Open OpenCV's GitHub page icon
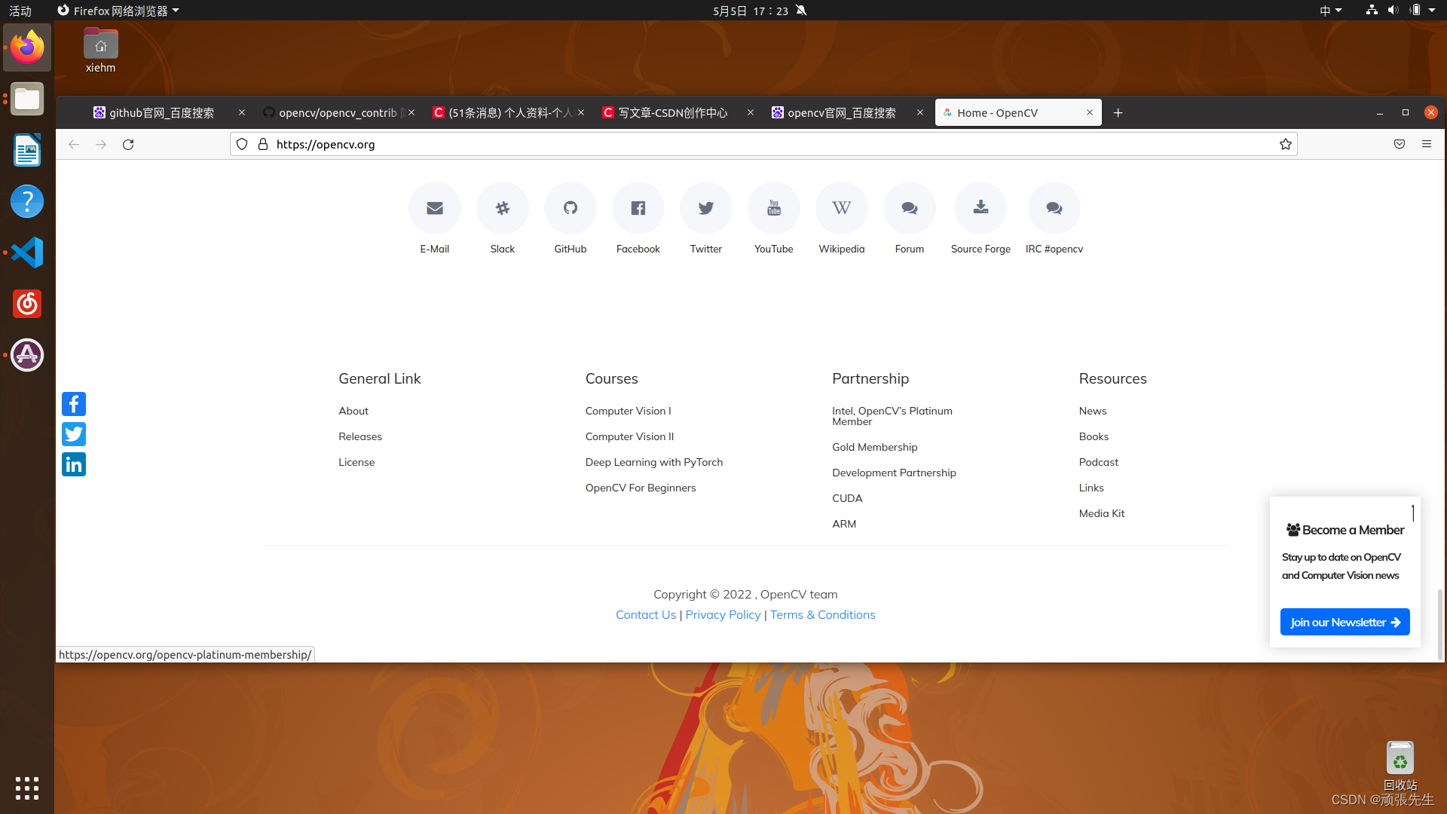 pos(570,208)
